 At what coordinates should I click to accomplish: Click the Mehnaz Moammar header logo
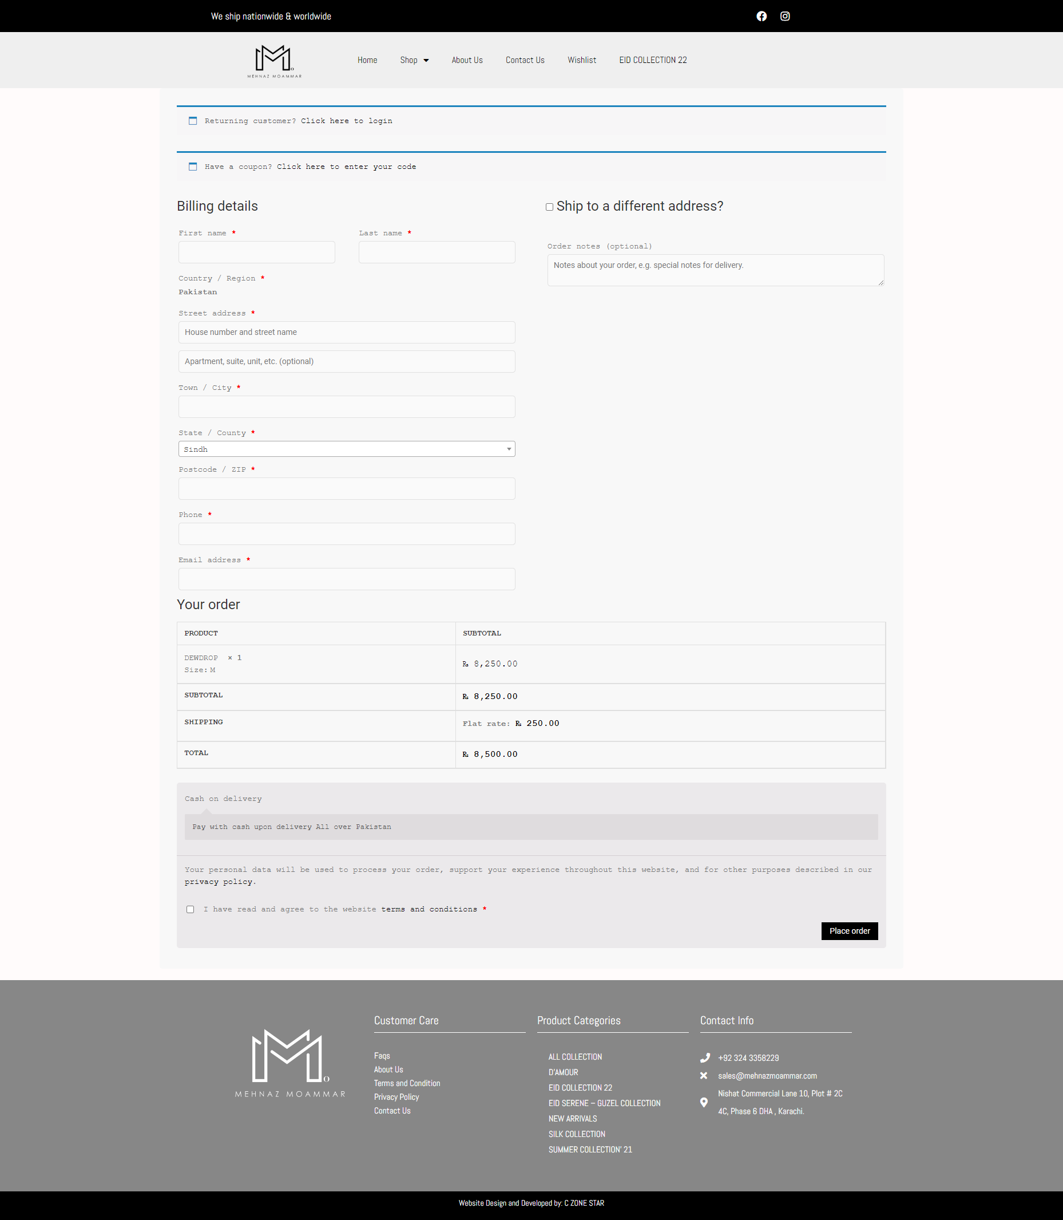tap(274, 61)
